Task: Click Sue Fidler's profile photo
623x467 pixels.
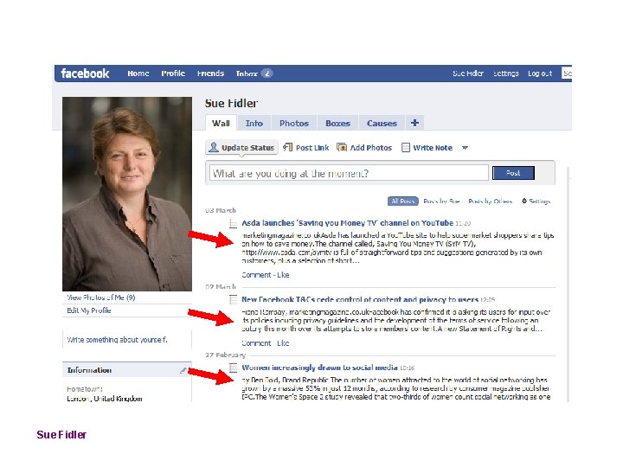Action: pyautogui.click(x=127, y=194)
